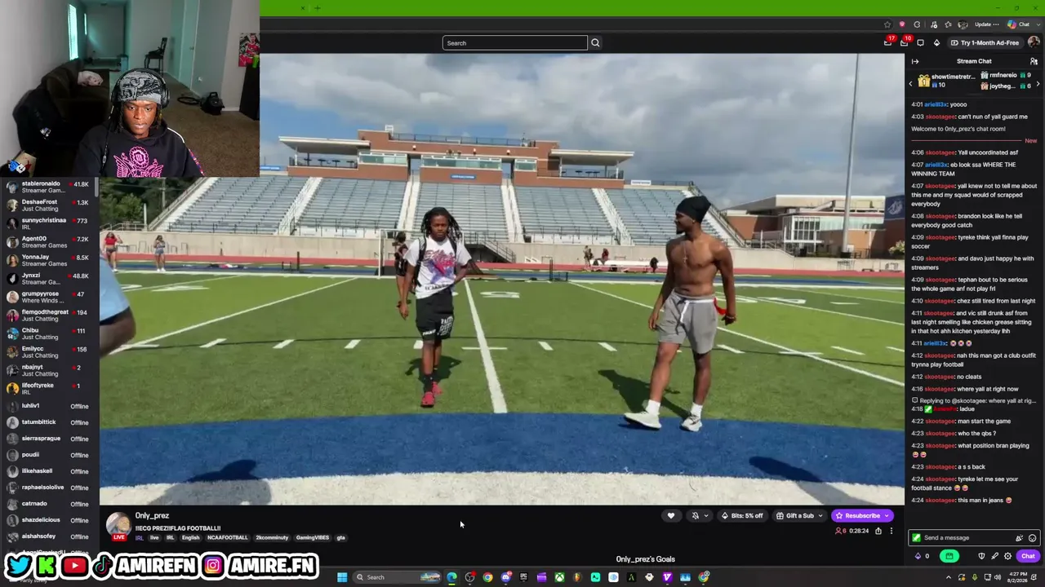The image size is (1045, 587).
Task: Click the green reward button under chat
Action: tap(949, 556)
